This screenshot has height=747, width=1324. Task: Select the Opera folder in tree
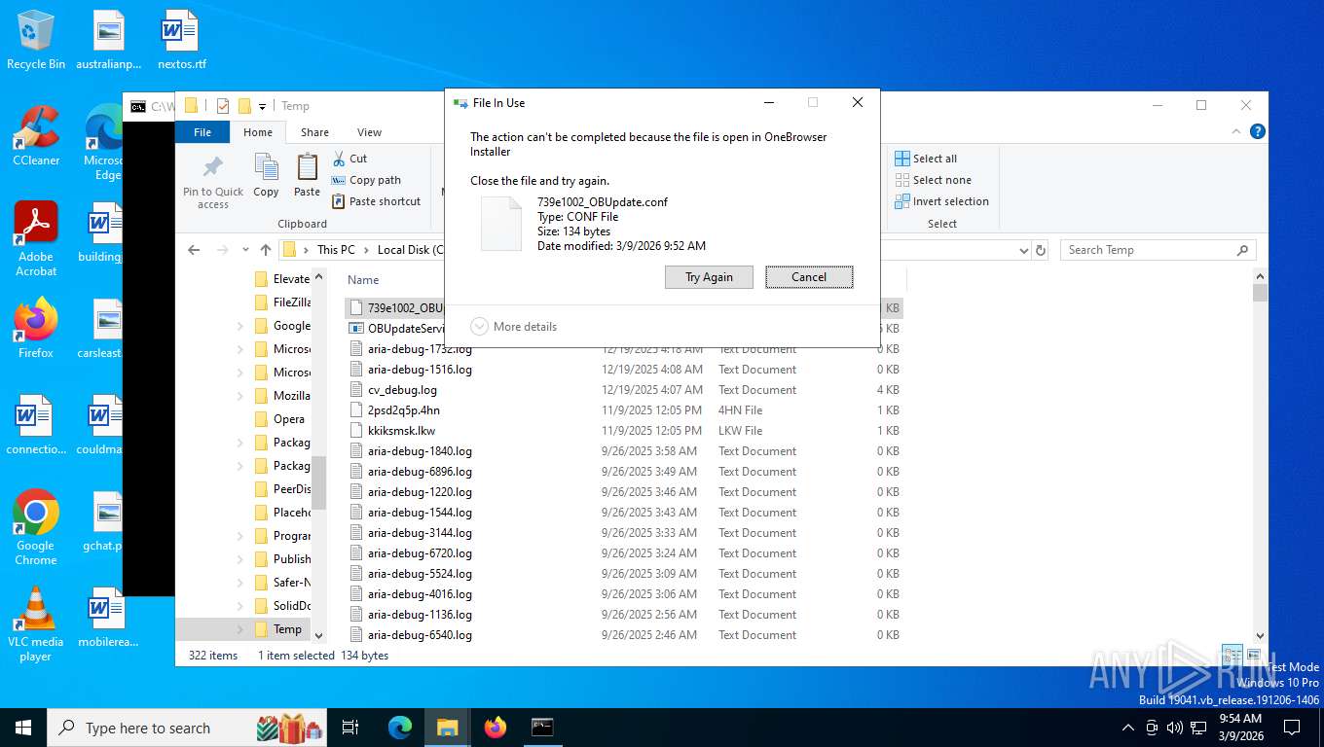click(x=288, y=419)
